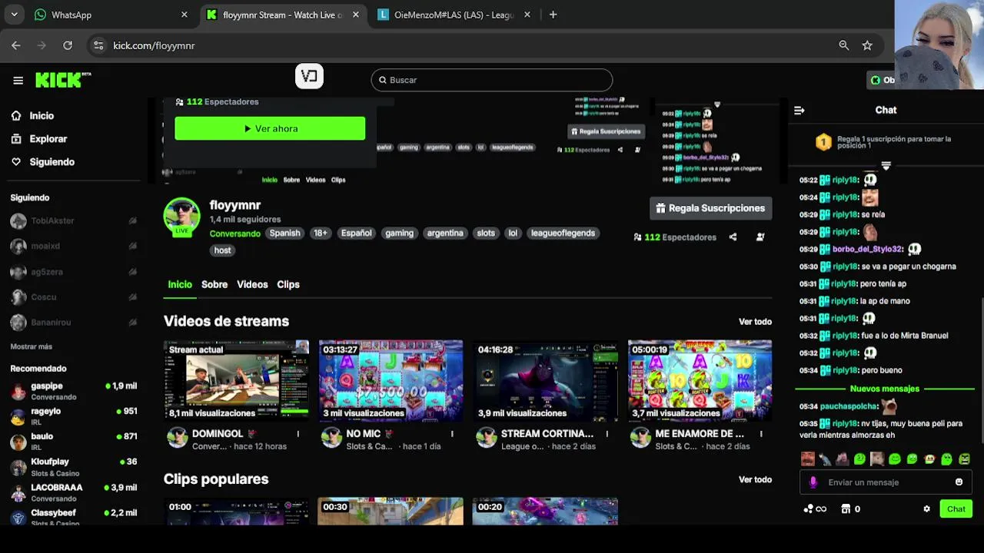Click the angry green emote in quick emote row

click(964, 459)
